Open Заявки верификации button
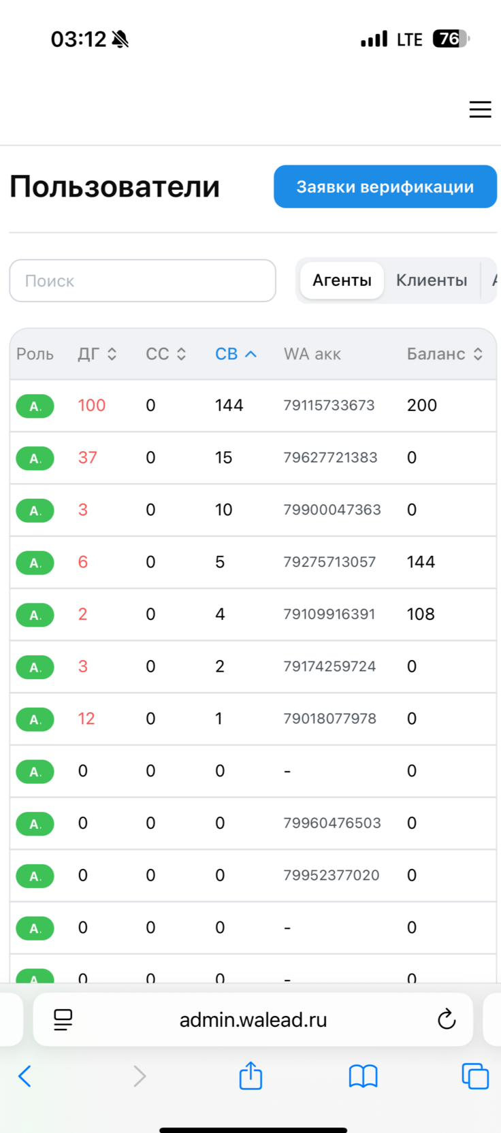 pyautogui.click(x=385, y=186)
